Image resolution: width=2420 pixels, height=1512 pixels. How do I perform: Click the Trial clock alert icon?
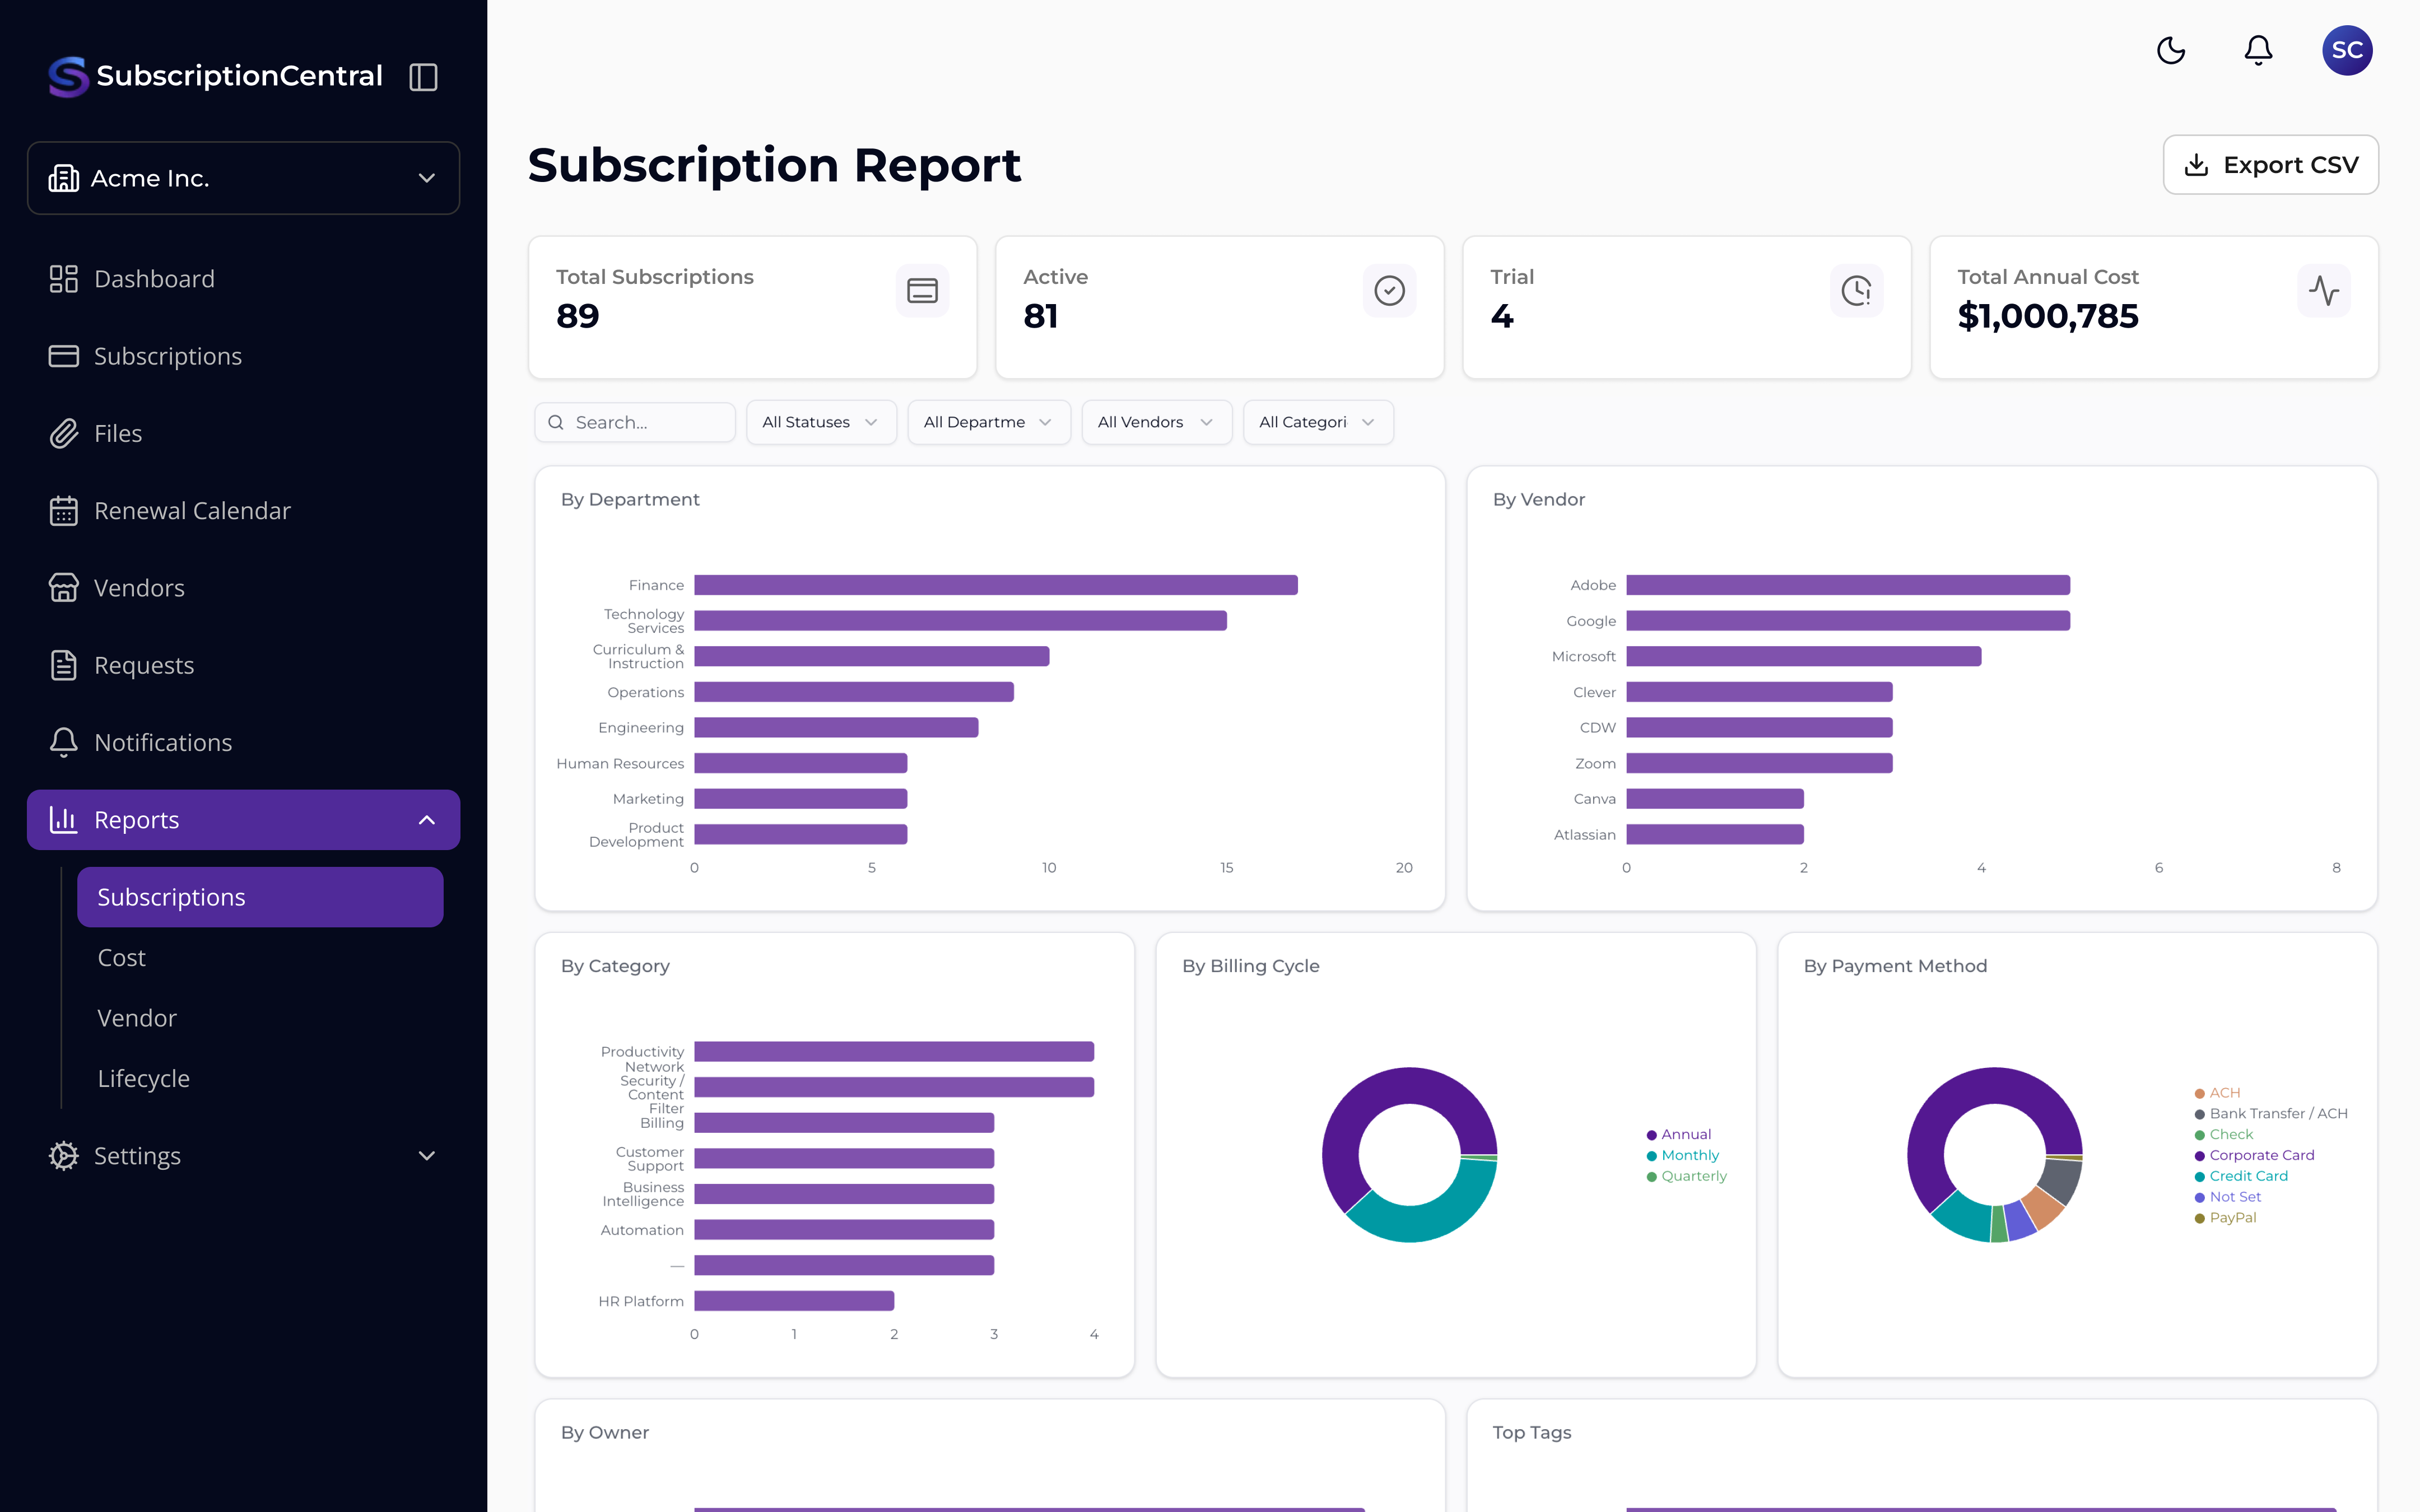(x=1856, y=291)
